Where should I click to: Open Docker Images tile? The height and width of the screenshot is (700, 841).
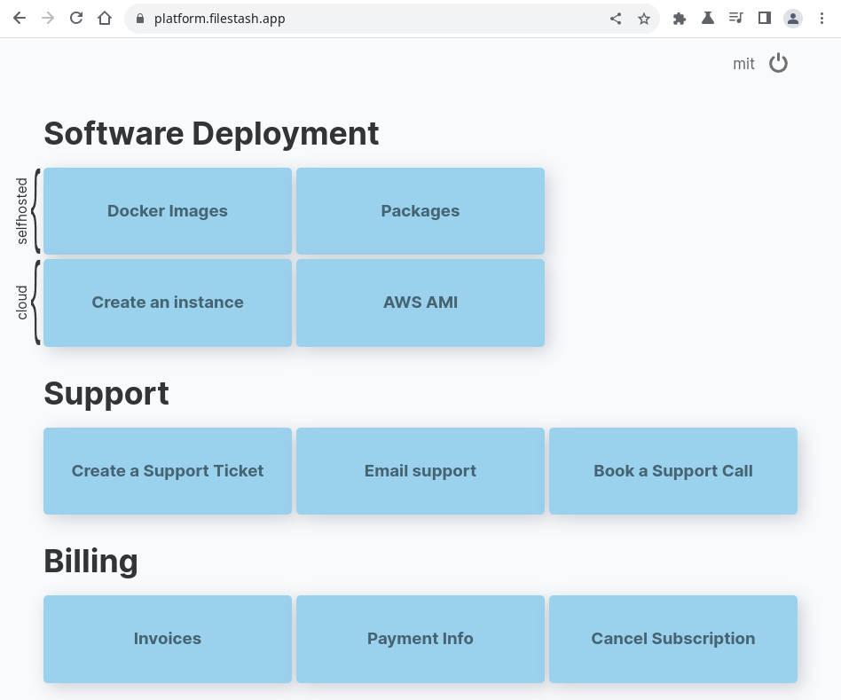[168, 211]
